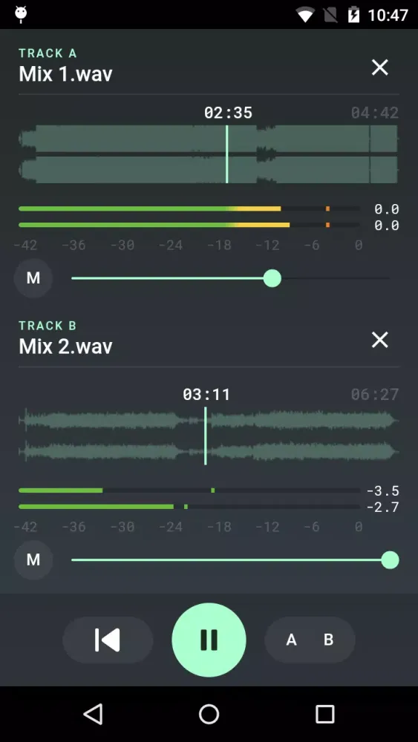
Task: Tap the Android back navigation button
Action: click(x=94, y=714)
